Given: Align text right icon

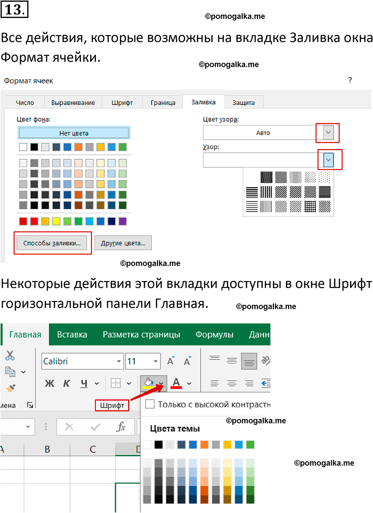Looking at the screenshot, I should click(249, 383).
